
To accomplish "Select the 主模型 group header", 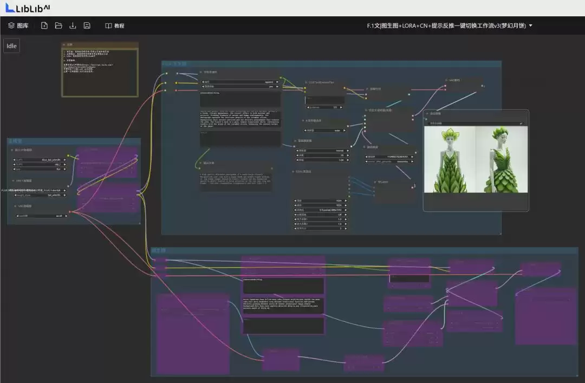I will pyautogui.click(x=15, y=141).
